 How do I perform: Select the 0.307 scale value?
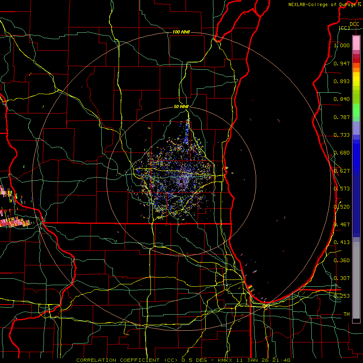pyautogui.click(x=342, y=278)
